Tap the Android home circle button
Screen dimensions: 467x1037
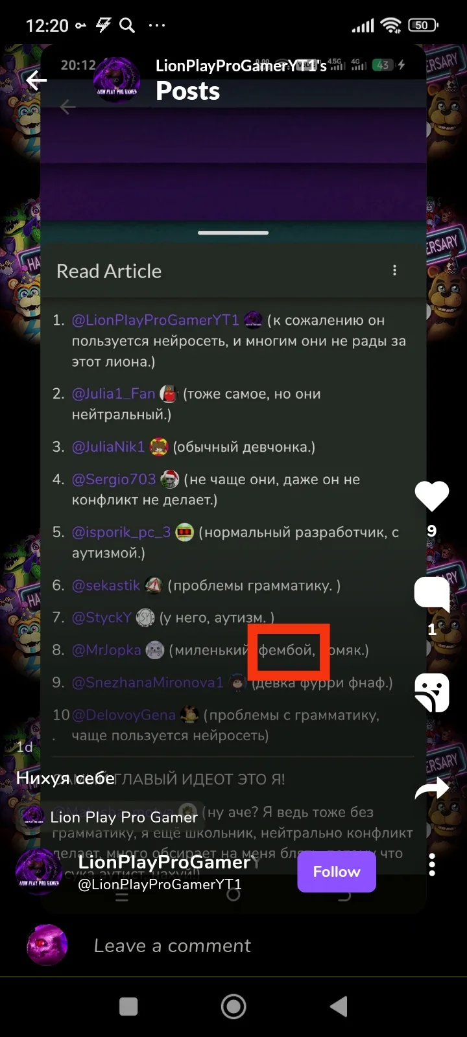pyautogui.click(x=233, y=1007)
